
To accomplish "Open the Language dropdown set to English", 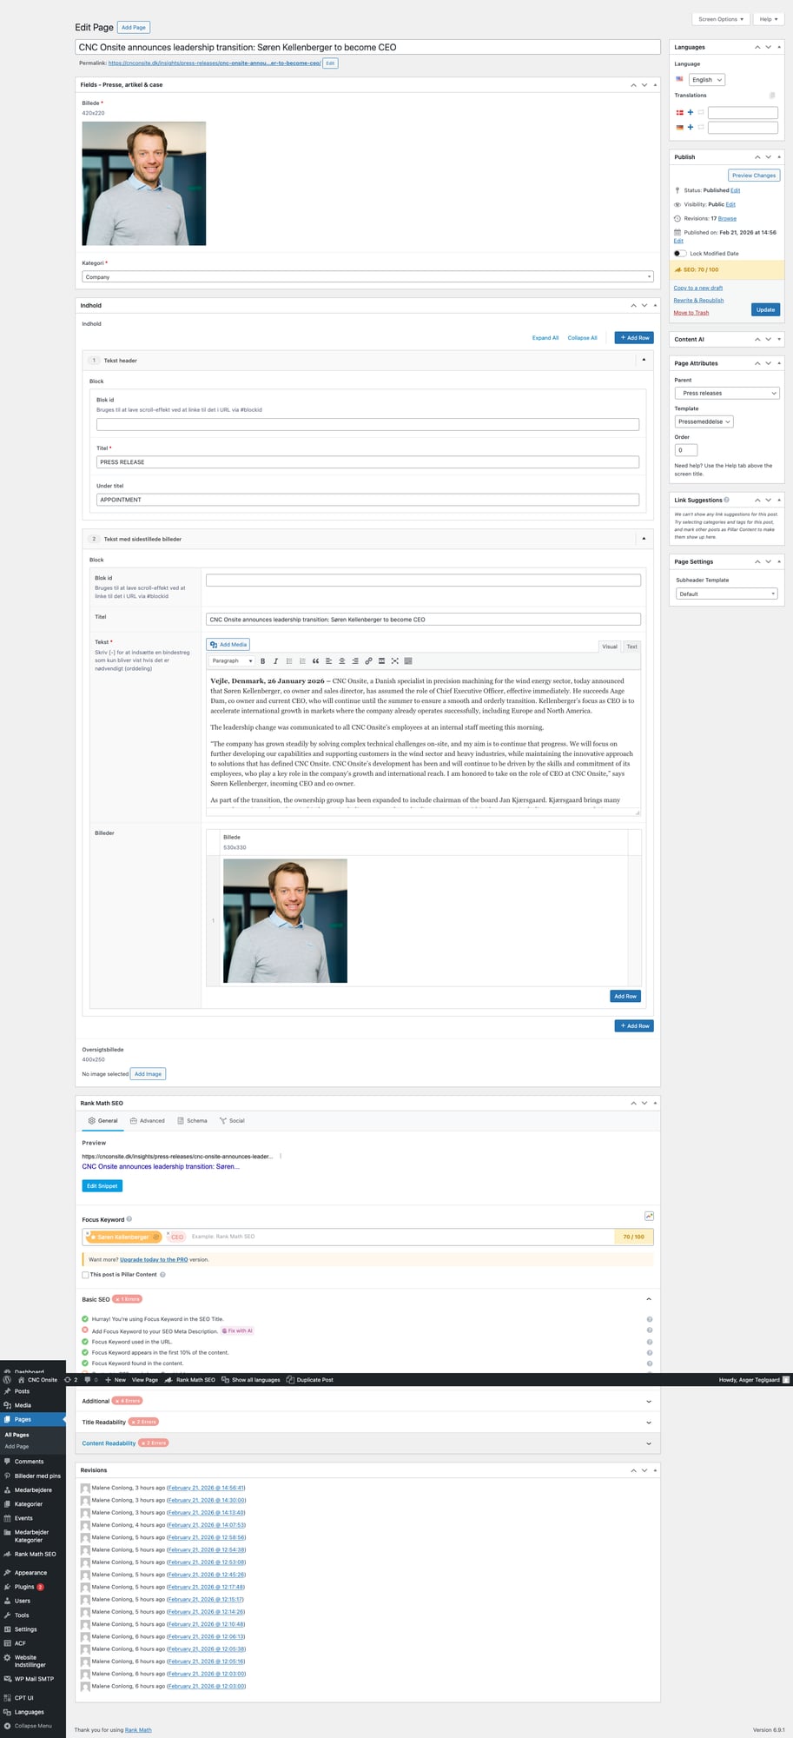I will pyautogui.click(x=707, y=79).
